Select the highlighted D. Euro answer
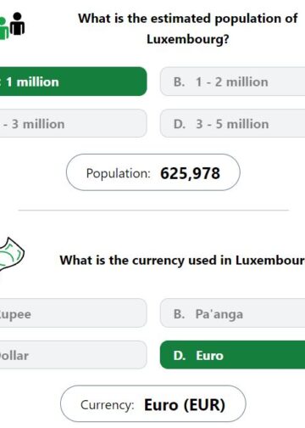 [232, 355]
